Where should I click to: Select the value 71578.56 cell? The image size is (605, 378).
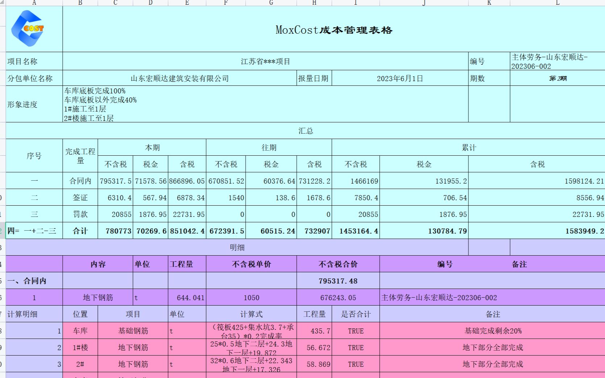(x=150, y=181)
